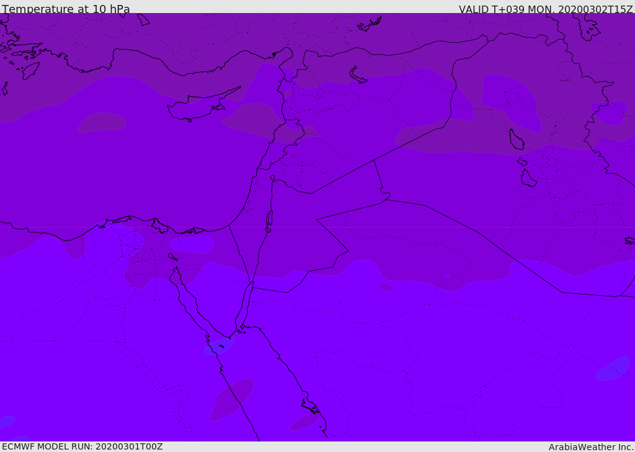Click the small dark spot in northern Saudi Arabia

pos(386,286)
